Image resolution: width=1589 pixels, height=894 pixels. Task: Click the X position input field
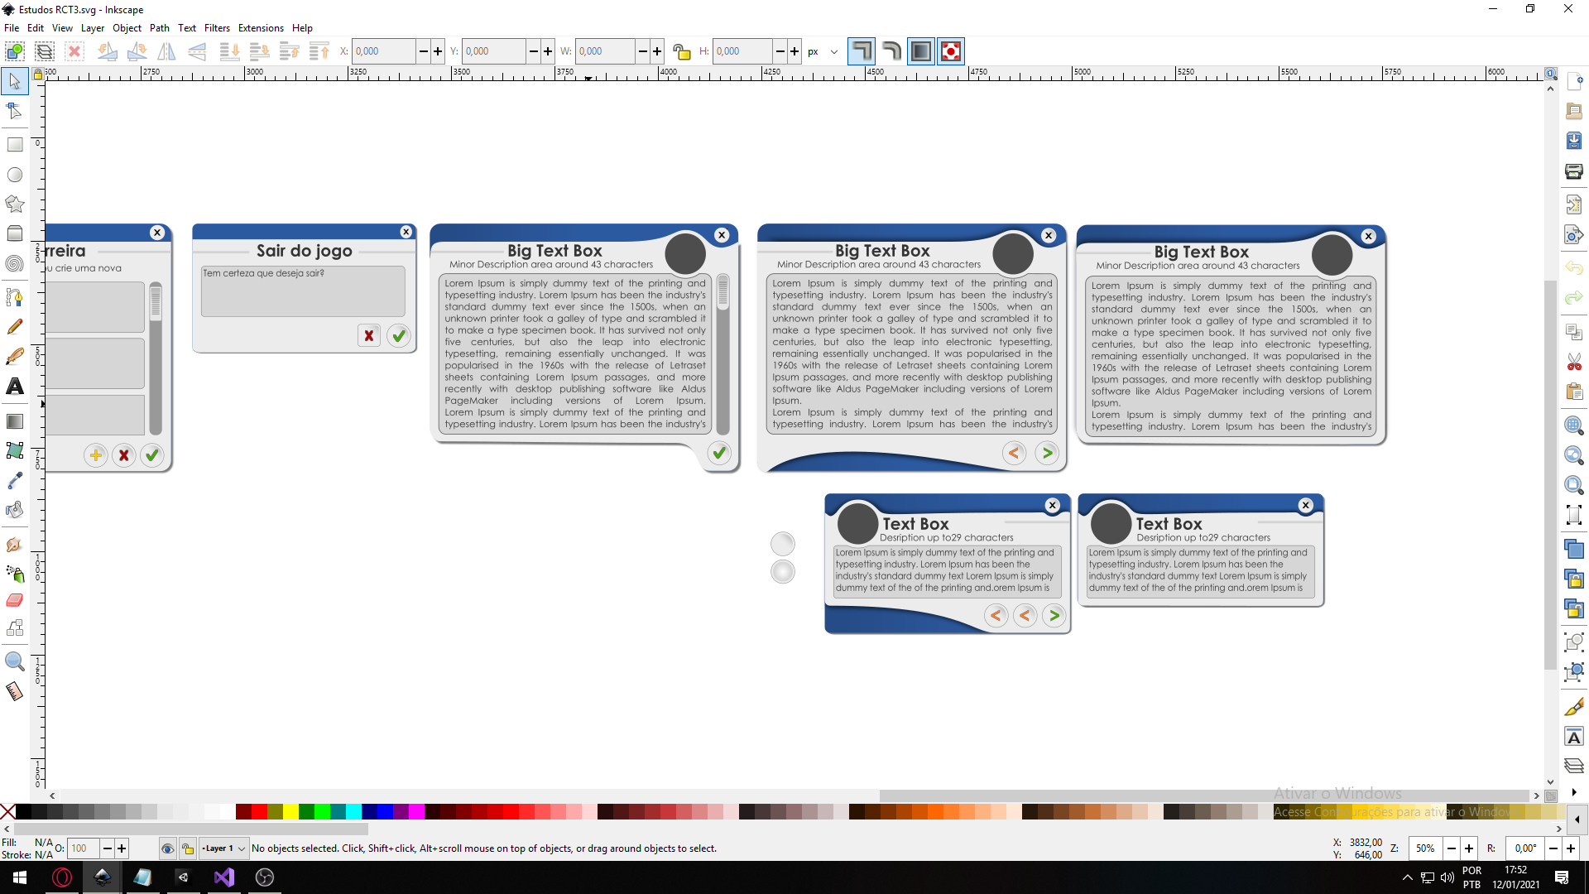click(383, 51)
